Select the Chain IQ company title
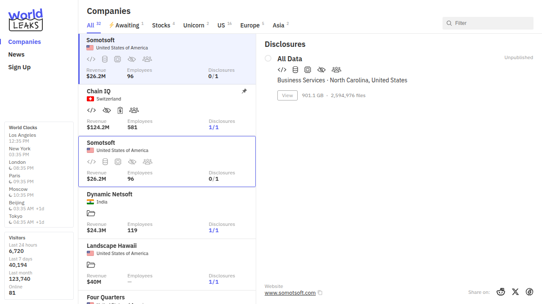 pos(99,91)
